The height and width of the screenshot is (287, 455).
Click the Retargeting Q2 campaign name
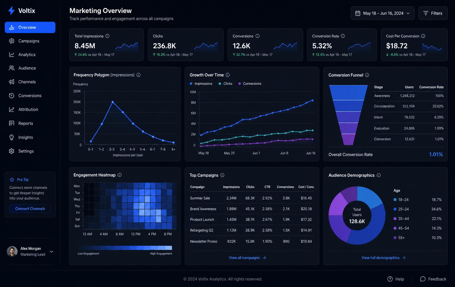(202, 230)
